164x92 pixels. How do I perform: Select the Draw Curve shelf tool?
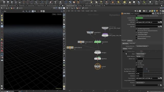coord(42,3)
